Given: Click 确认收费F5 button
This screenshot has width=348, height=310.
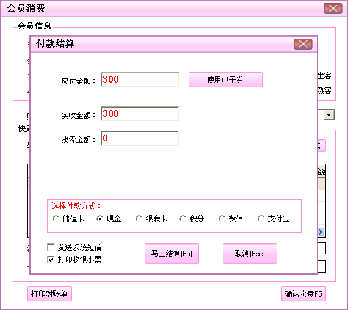Looking at the screenshot, I should tap(303, 293).
